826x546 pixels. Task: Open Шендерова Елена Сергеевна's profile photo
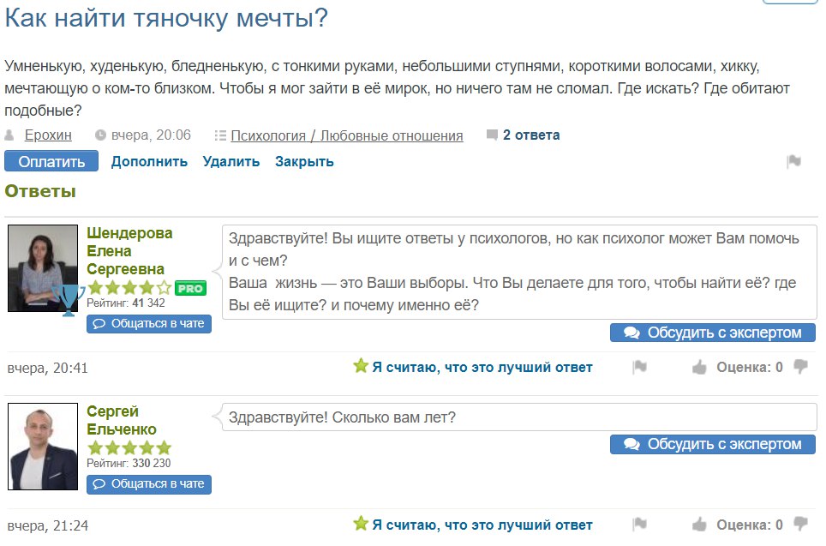43,268
